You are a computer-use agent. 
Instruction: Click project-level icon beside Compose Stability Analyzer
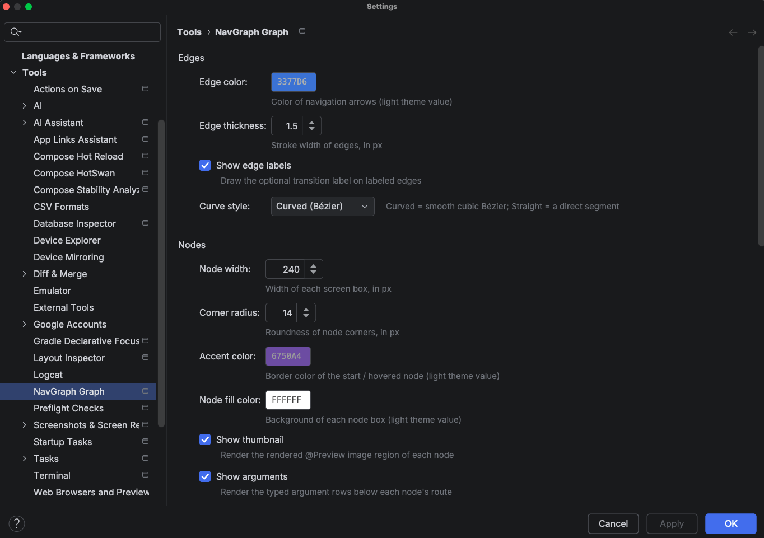[146, 189]
